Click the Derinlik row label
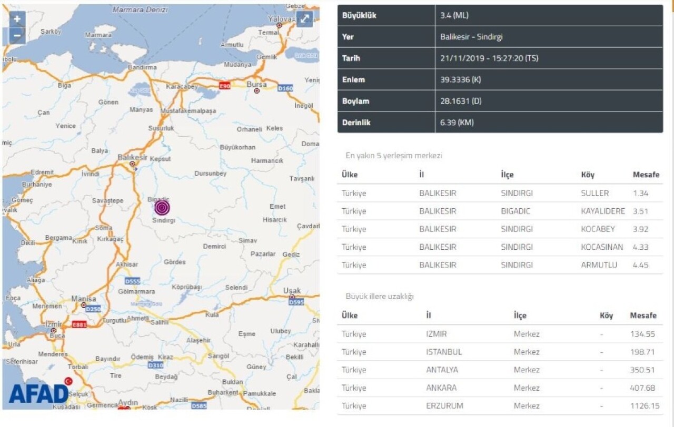This screenshot has height=427, width=674. [356, 123]
